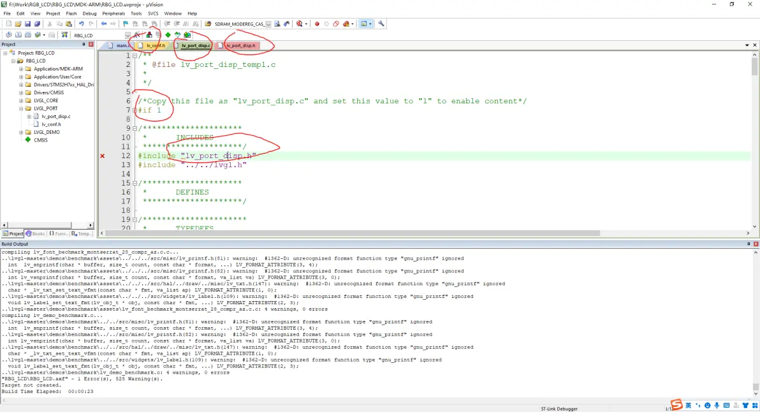Viewport: 760px width, 412px height.
Task: Click the Translate file toolbar icon
Action: coord(9,35)
